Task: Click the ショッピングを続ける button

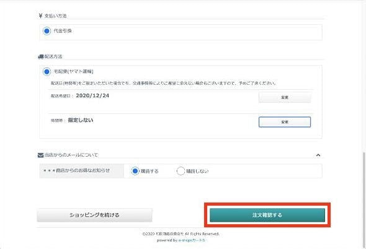Action: (94, 215)
